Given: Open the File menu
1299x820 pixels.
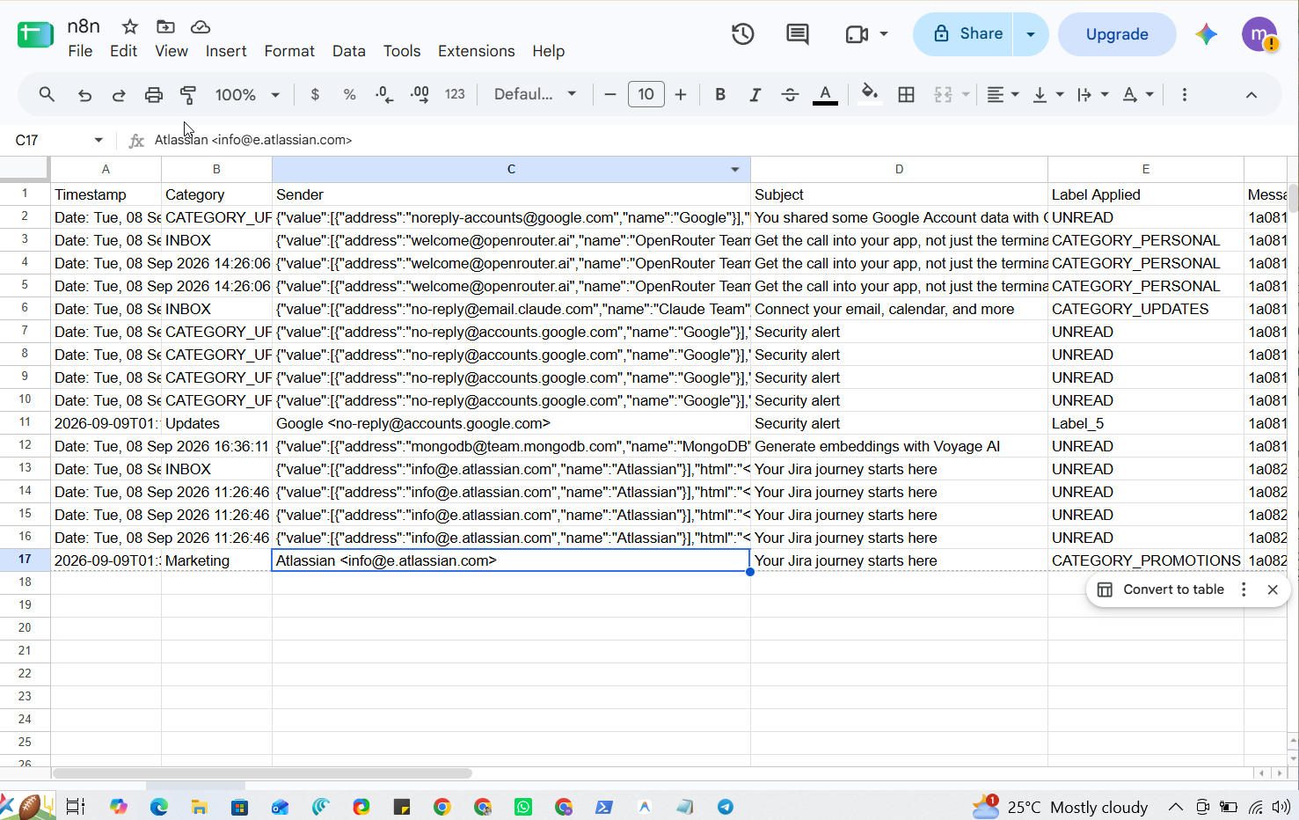Looking at the screenshot, I should tap(80, 51).
